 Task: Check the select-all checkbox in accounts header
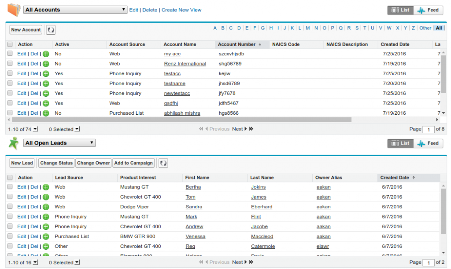(x=10, y=44)
